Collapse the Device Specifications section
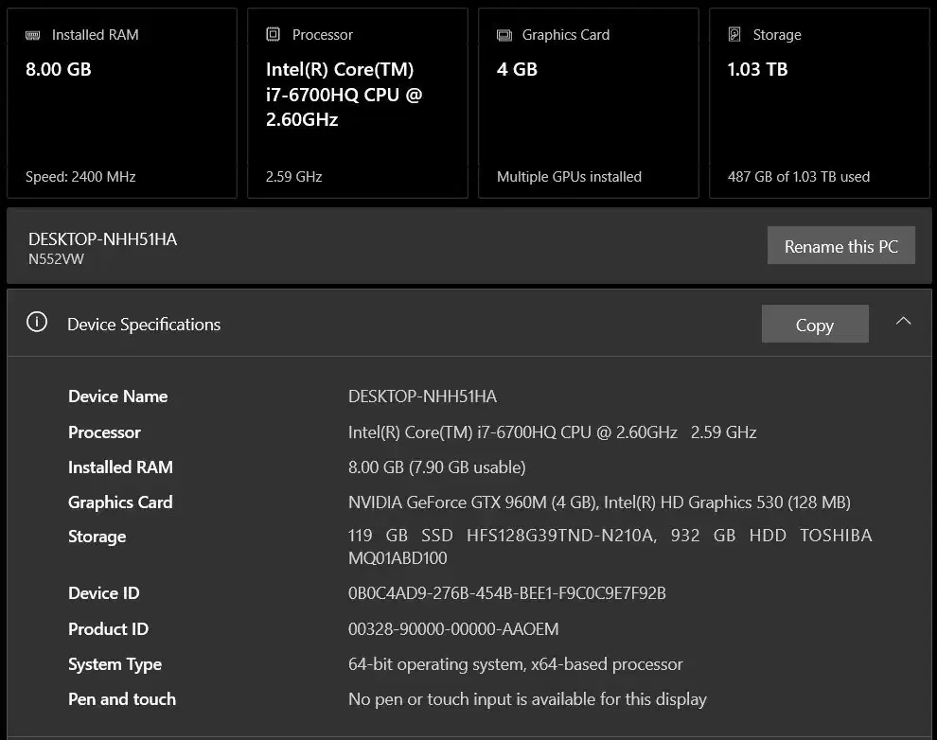Viewport: 937px width, 740px height. pos(903,322)
